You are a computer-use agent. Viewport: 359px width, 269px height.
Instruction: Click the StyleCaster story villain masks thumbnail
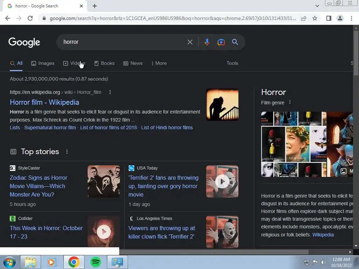click(x=104, y=181)
